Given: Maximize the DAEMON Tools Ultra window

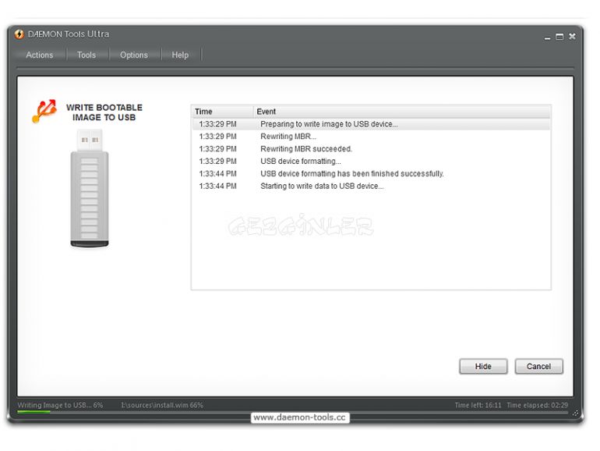Looking at the screenshot, I should 559,37.
